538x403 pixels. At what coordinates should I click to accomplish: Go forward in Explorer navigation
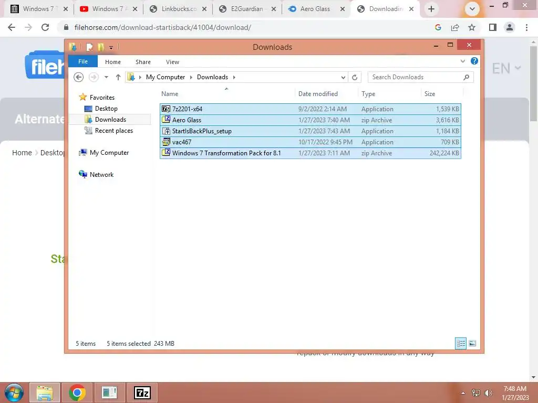[x=94, y=77]
